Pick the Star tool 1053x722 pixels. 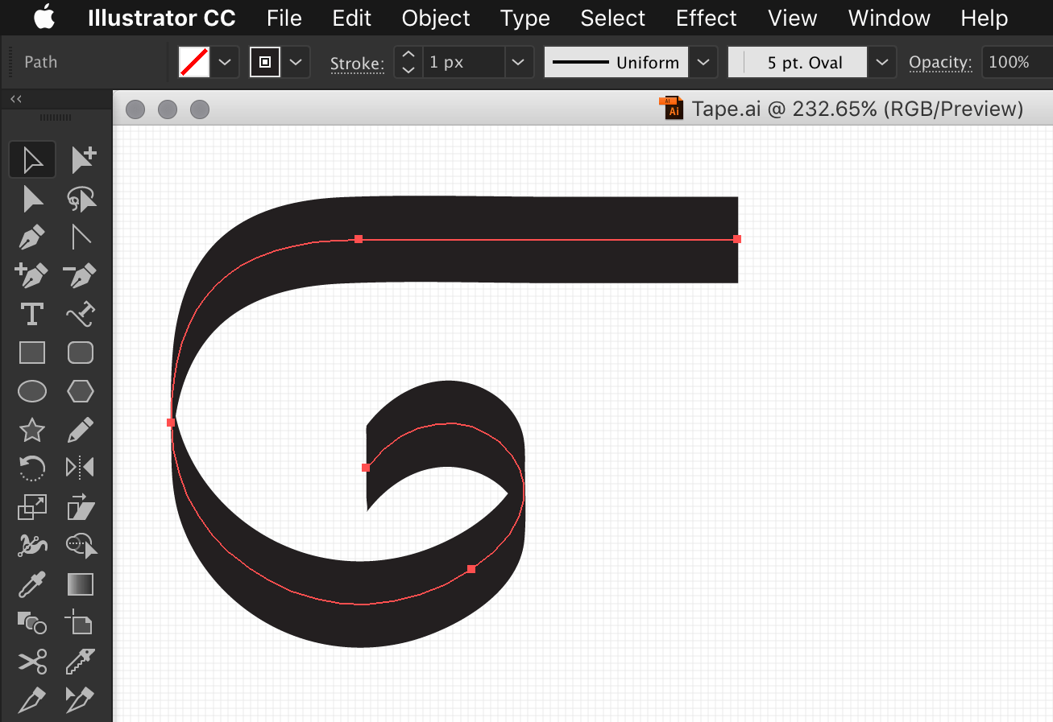[x=31, y=430]
